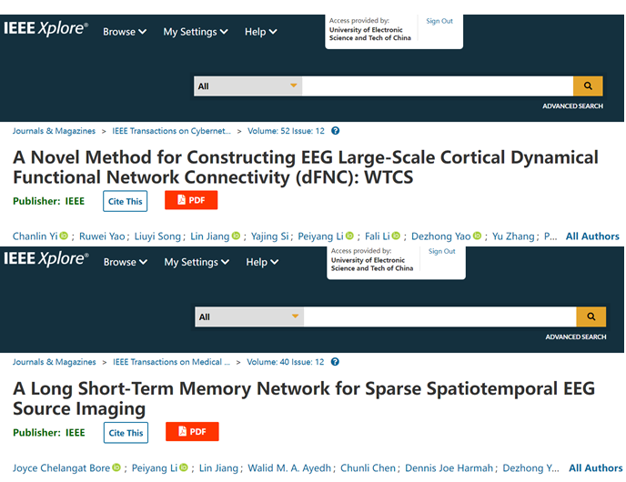Click the IEEE Xplore logo above the LSTM article
The height and width of the screenshot is (482, 626).
coord(46,259)
